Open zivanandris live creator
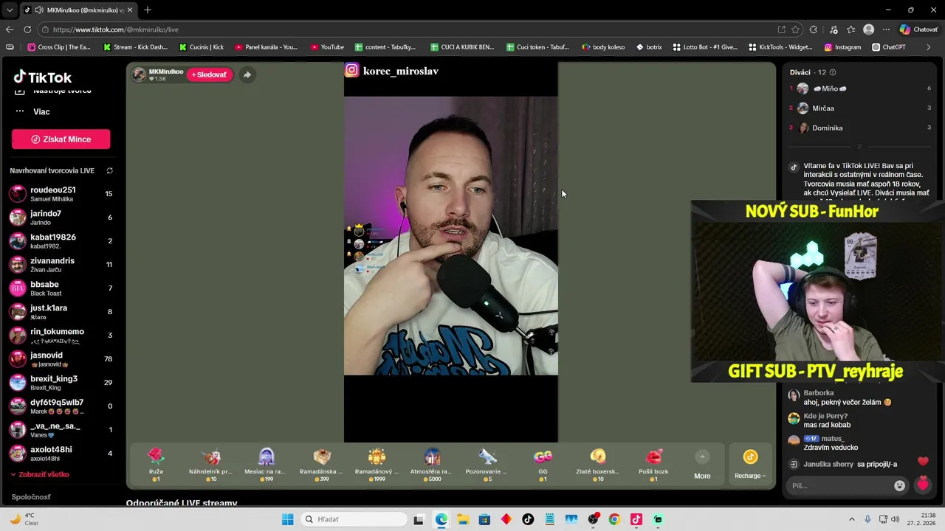Screen dimensions: 945x531 tap(61, 265)
